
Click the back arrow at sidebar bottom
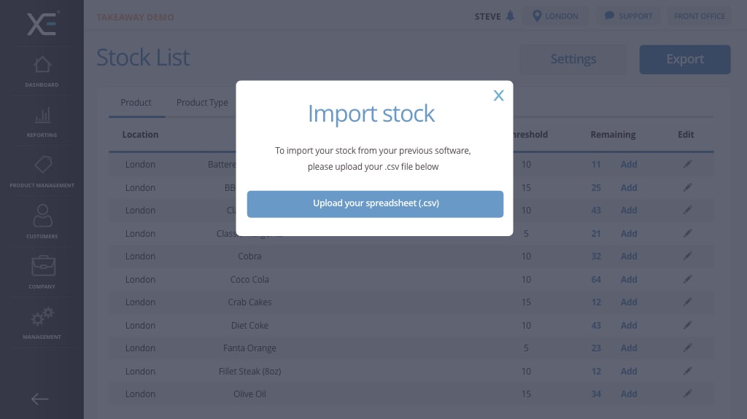click(40, 399)
